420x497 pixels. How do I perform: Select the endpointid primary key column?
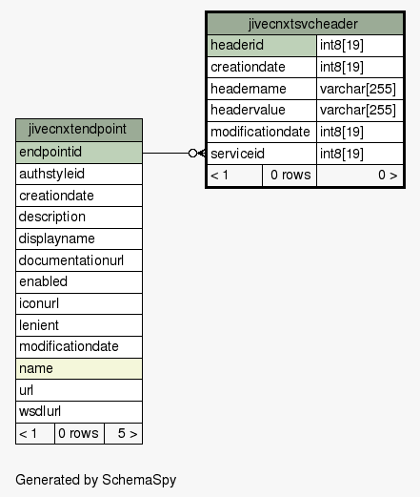point(79,153)
